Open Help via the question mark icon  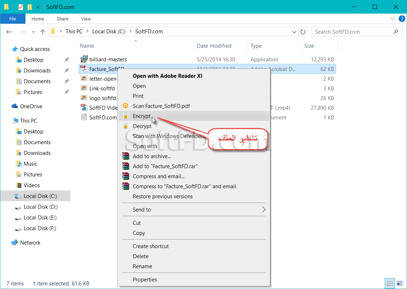(402, 19)
